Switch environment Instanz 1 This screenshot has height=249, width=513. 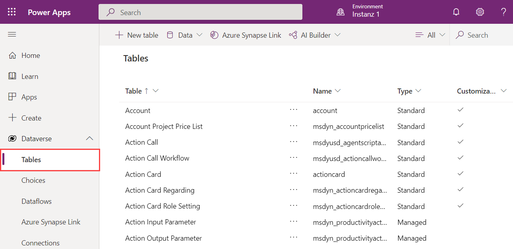click(360, 12)
